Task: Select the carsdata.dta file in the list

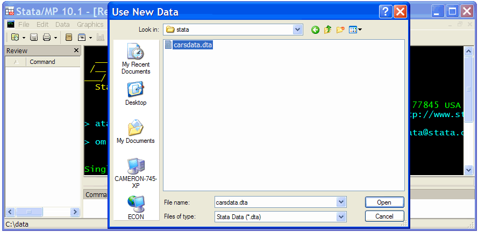Action: pos(192,45)
